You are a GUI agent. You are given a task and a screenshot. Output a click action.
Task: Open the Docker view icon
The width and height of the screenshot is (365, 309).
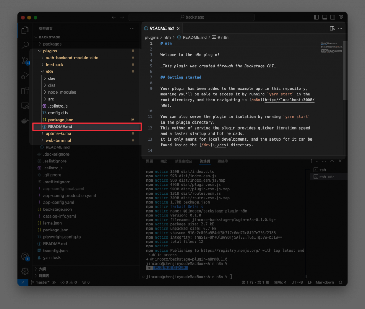(x=25, y=121)
